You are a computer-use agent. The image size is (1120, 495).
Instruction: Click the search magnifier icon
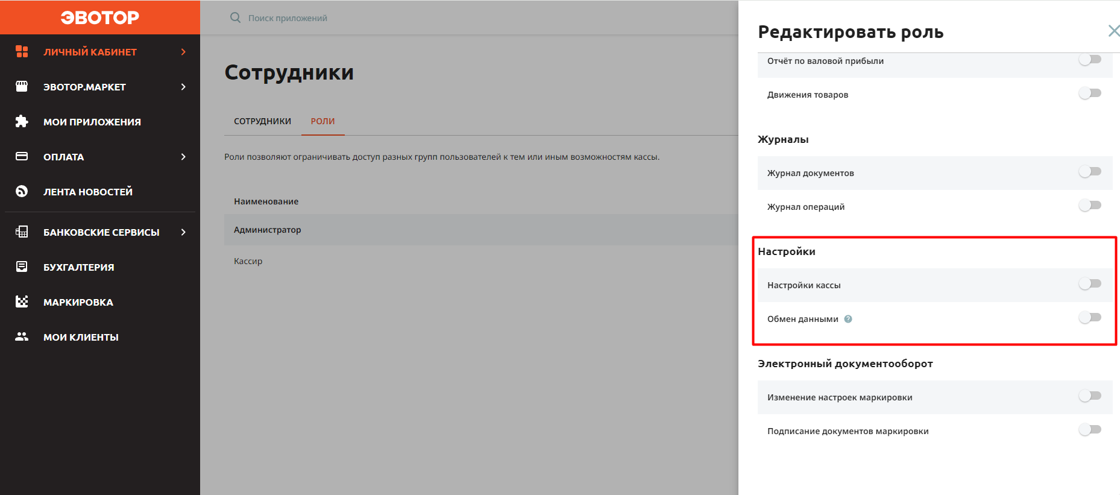point(236,18)
